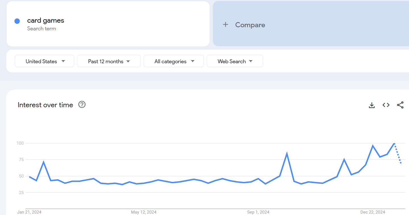Change the region via the United States dropdown
This screenshot has width=409, height=215.
tap(44, 61)
